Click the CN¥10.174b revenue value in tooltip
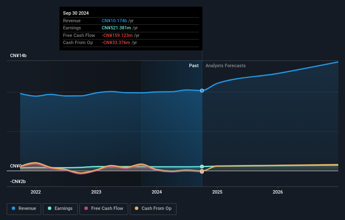This screenshot has width=345, height=220. (x=114, y=21)
